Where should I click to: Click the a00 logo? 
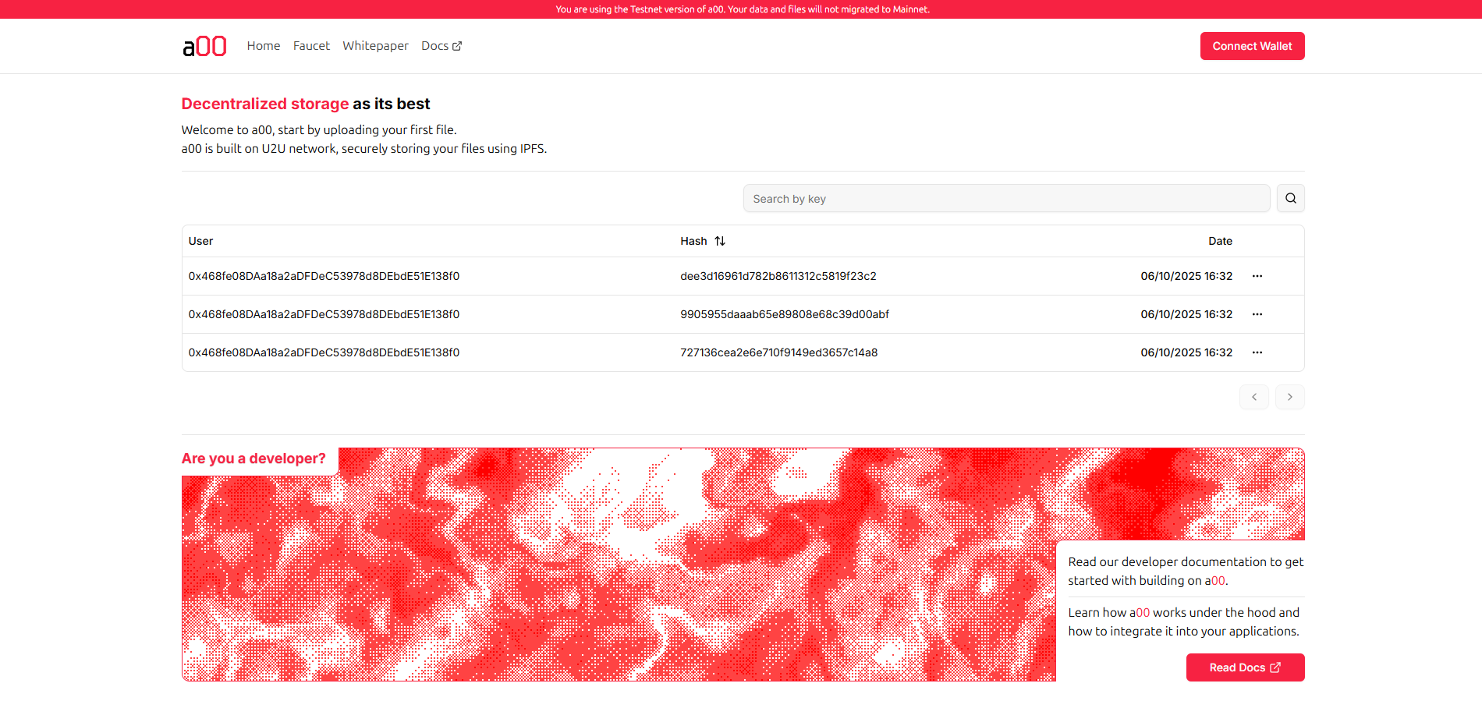(x=204, y=47)
